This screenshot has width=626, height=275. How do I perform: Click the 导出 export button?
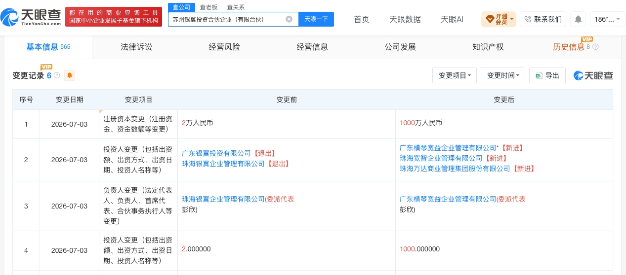(x=547, y=75)
